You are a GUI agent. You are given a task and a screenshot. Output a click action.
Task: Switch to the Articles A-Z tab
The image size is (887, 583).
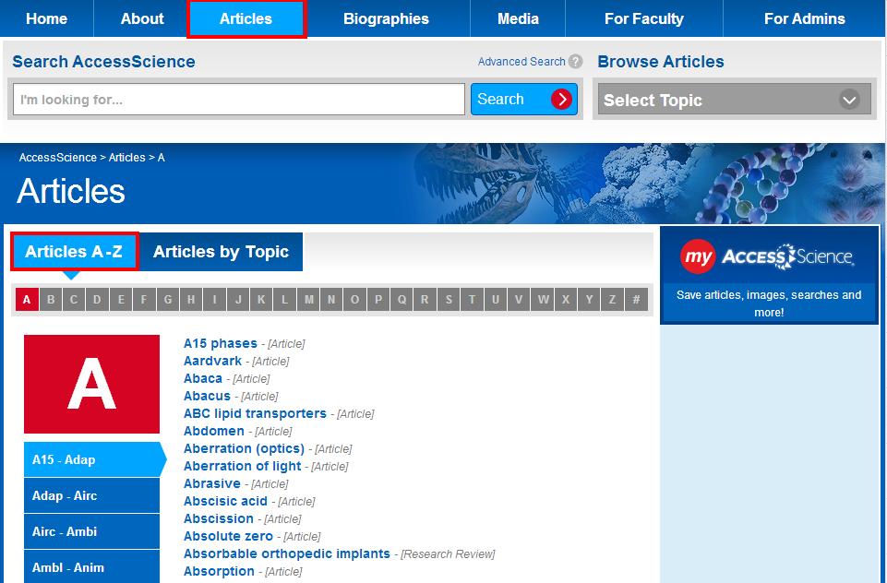(x=74, y=251)
